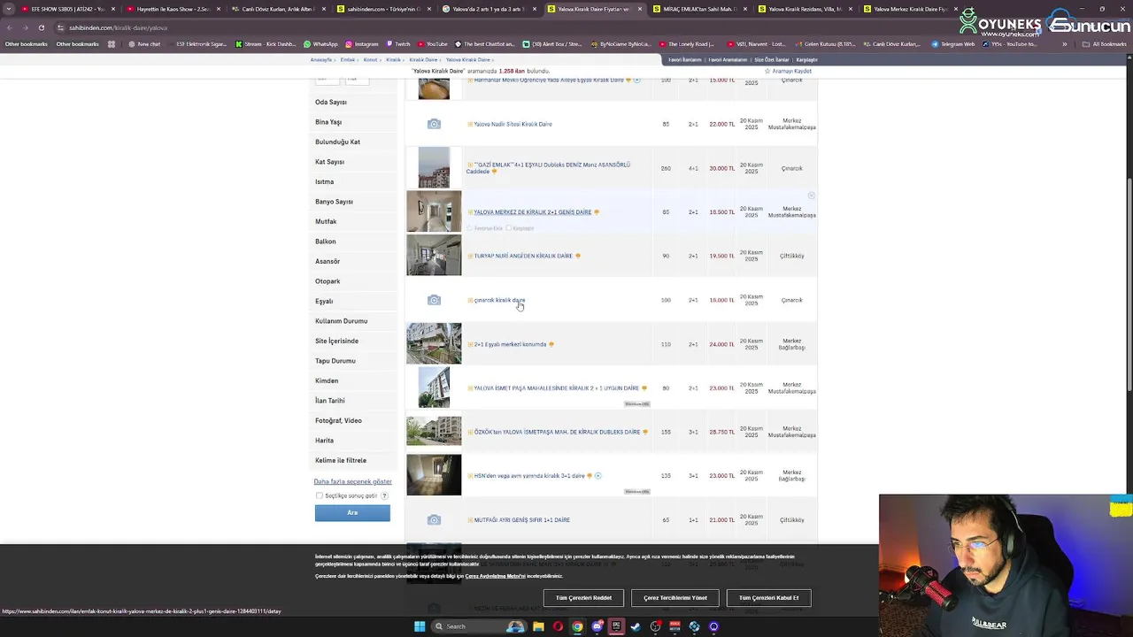
Task: Open YALOVA MERKEZ DE KİRALIK 2+1 GENİŞ DAİRE listing
Action: coord(533,212)
